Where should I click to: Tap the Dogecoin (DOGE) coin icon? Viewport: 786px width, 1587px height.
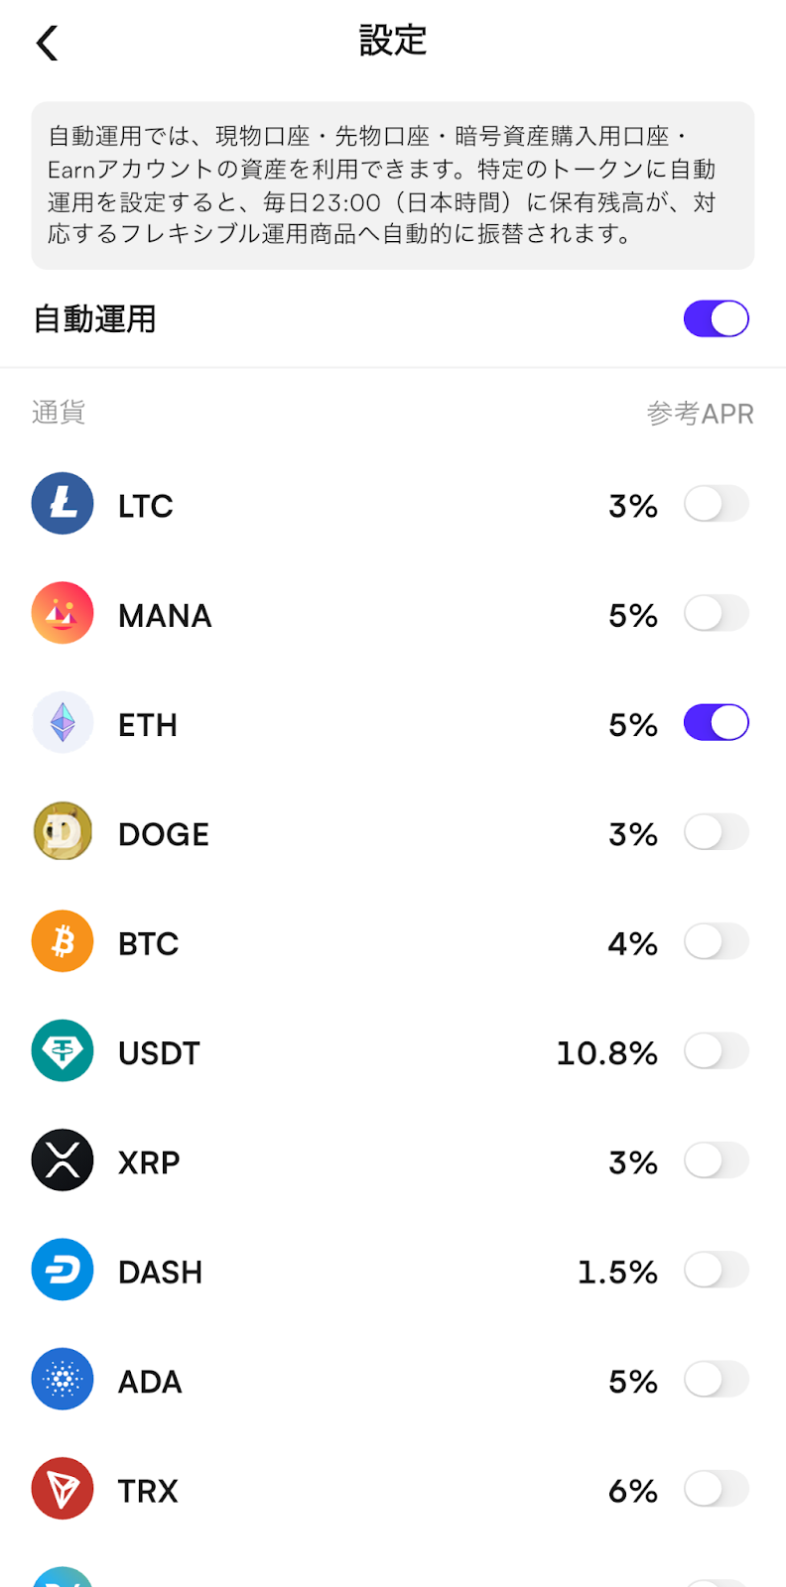point(63,832)
